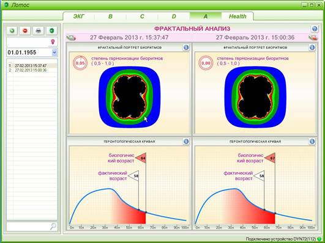Click the green refresh button in left toolbar
The height and width of the screenshot is (243, 325).
click(12, 31)
